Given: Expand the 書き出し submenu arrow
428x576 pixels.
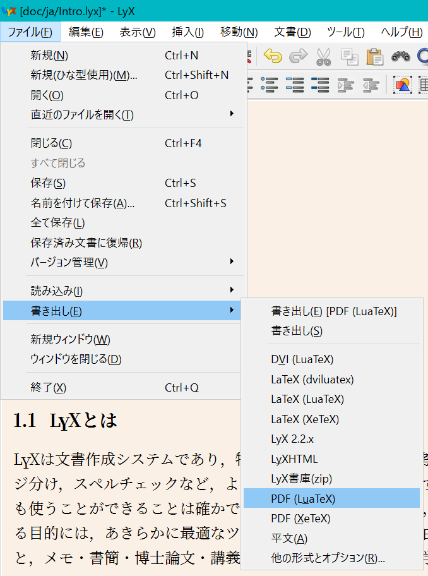Looking at the screenshot, I should (232, 309).
